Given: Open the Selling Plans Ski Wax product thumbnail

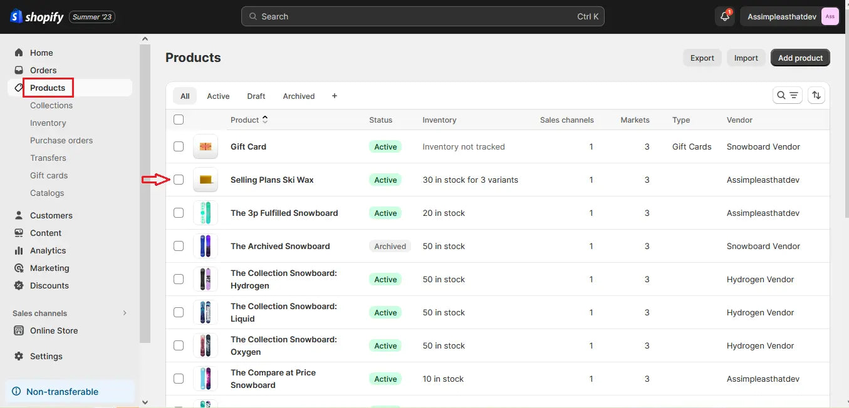Looking at the screenshot, I should 206,180.
